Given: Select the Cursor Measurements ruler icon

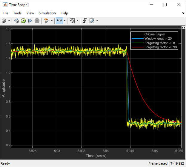Looking at the screenshot, I should pyautogui.click(x=92, y=21).
